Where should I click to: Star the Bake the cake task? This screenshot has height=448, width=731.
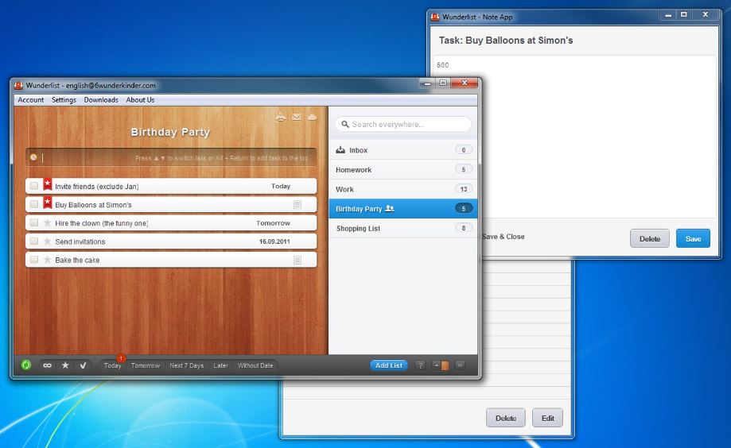pos(47,260)
